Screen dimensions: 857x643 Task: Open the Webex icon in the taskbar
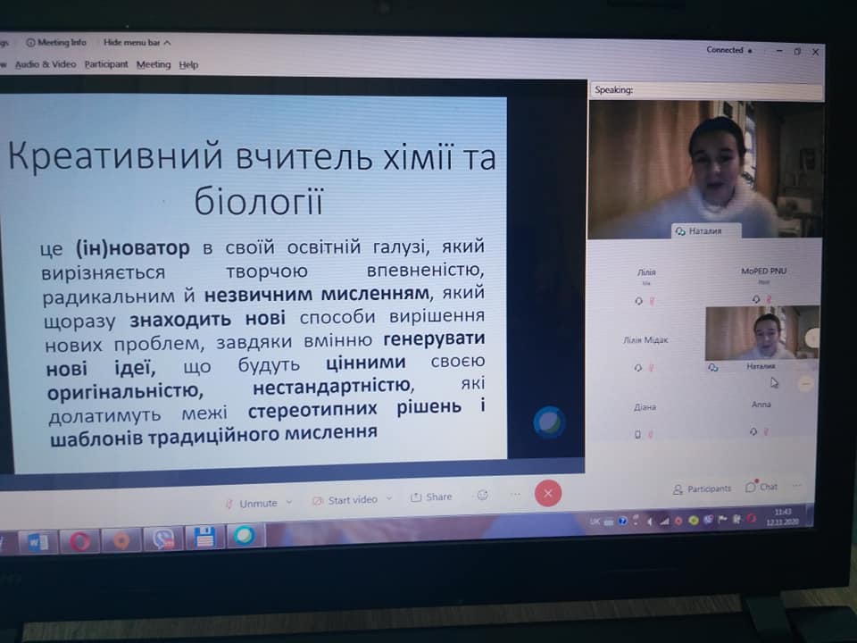(x=244, y=536)
